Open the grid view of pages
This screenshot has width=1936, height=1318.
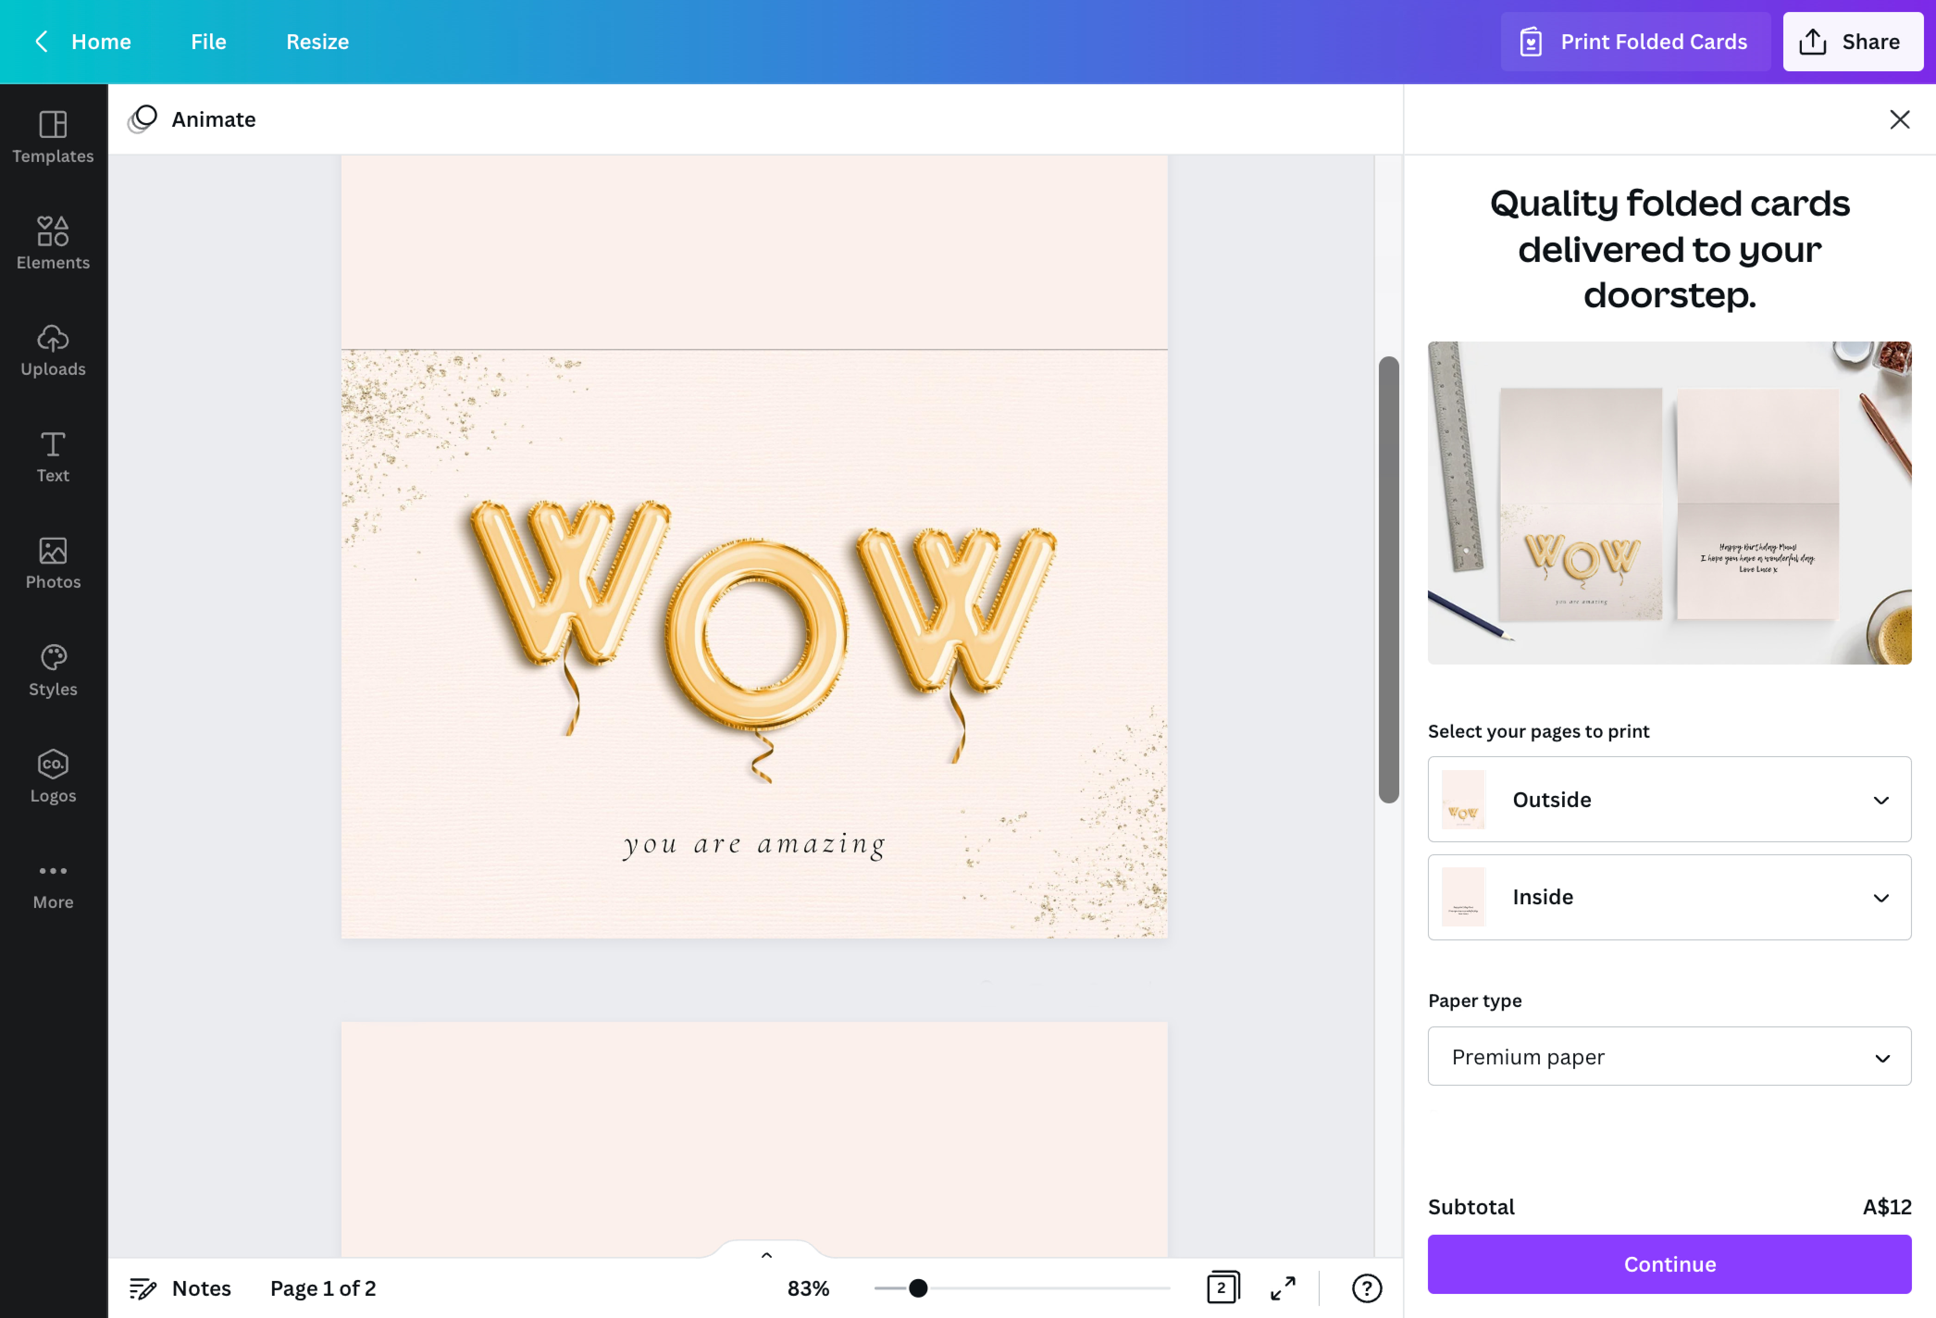(1222, 1288)
